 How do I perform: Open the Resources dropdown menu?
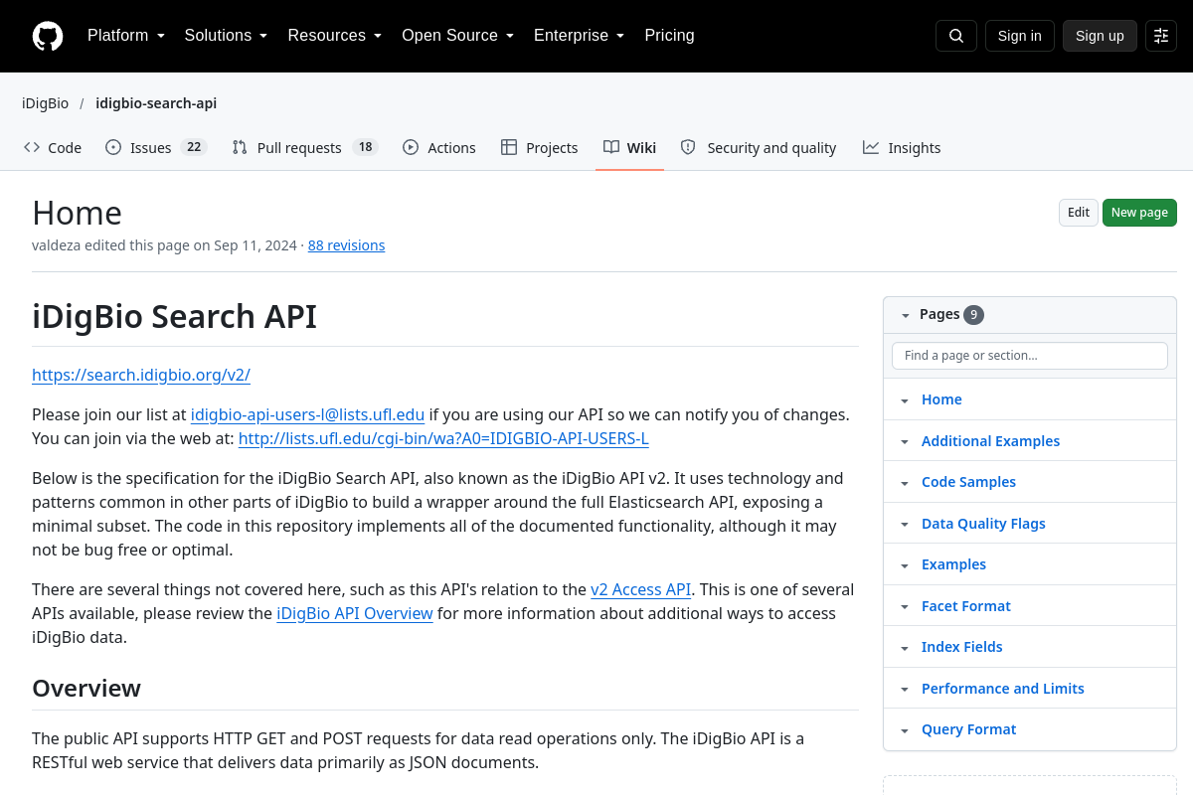(335, 36)
